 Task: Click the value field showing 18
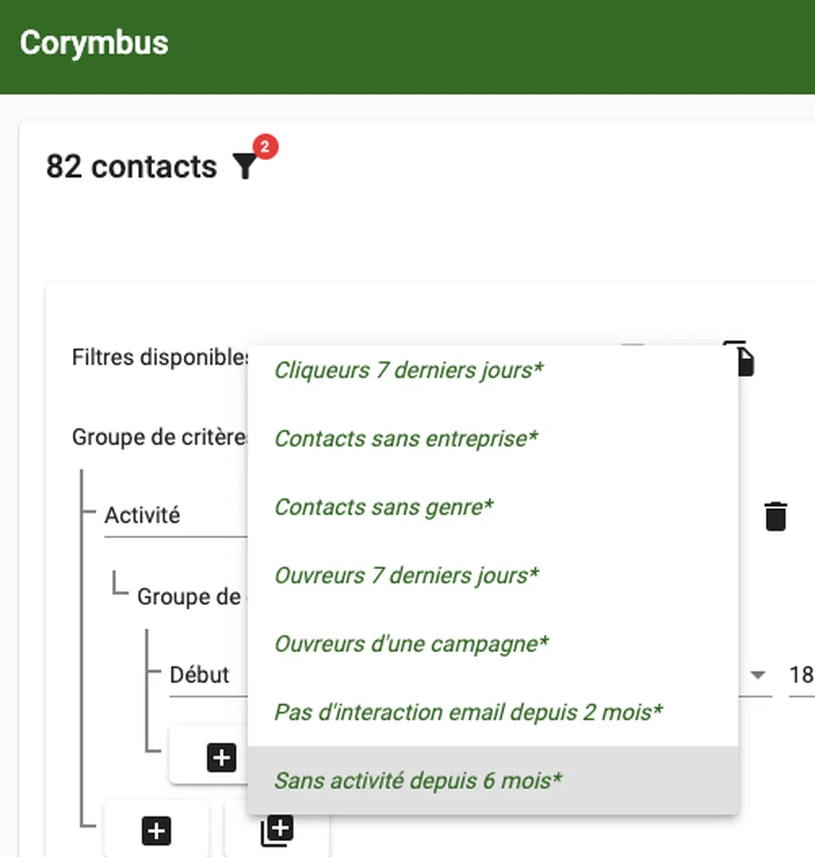(x=801, y=675)
